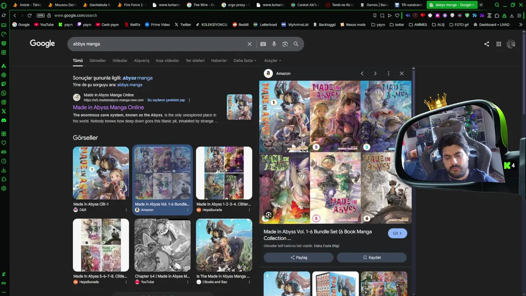Viewport: 526px width, 296px height.
Task: Open the Made in Abyss Cilt-1 thumbnail
Action: 101,173
